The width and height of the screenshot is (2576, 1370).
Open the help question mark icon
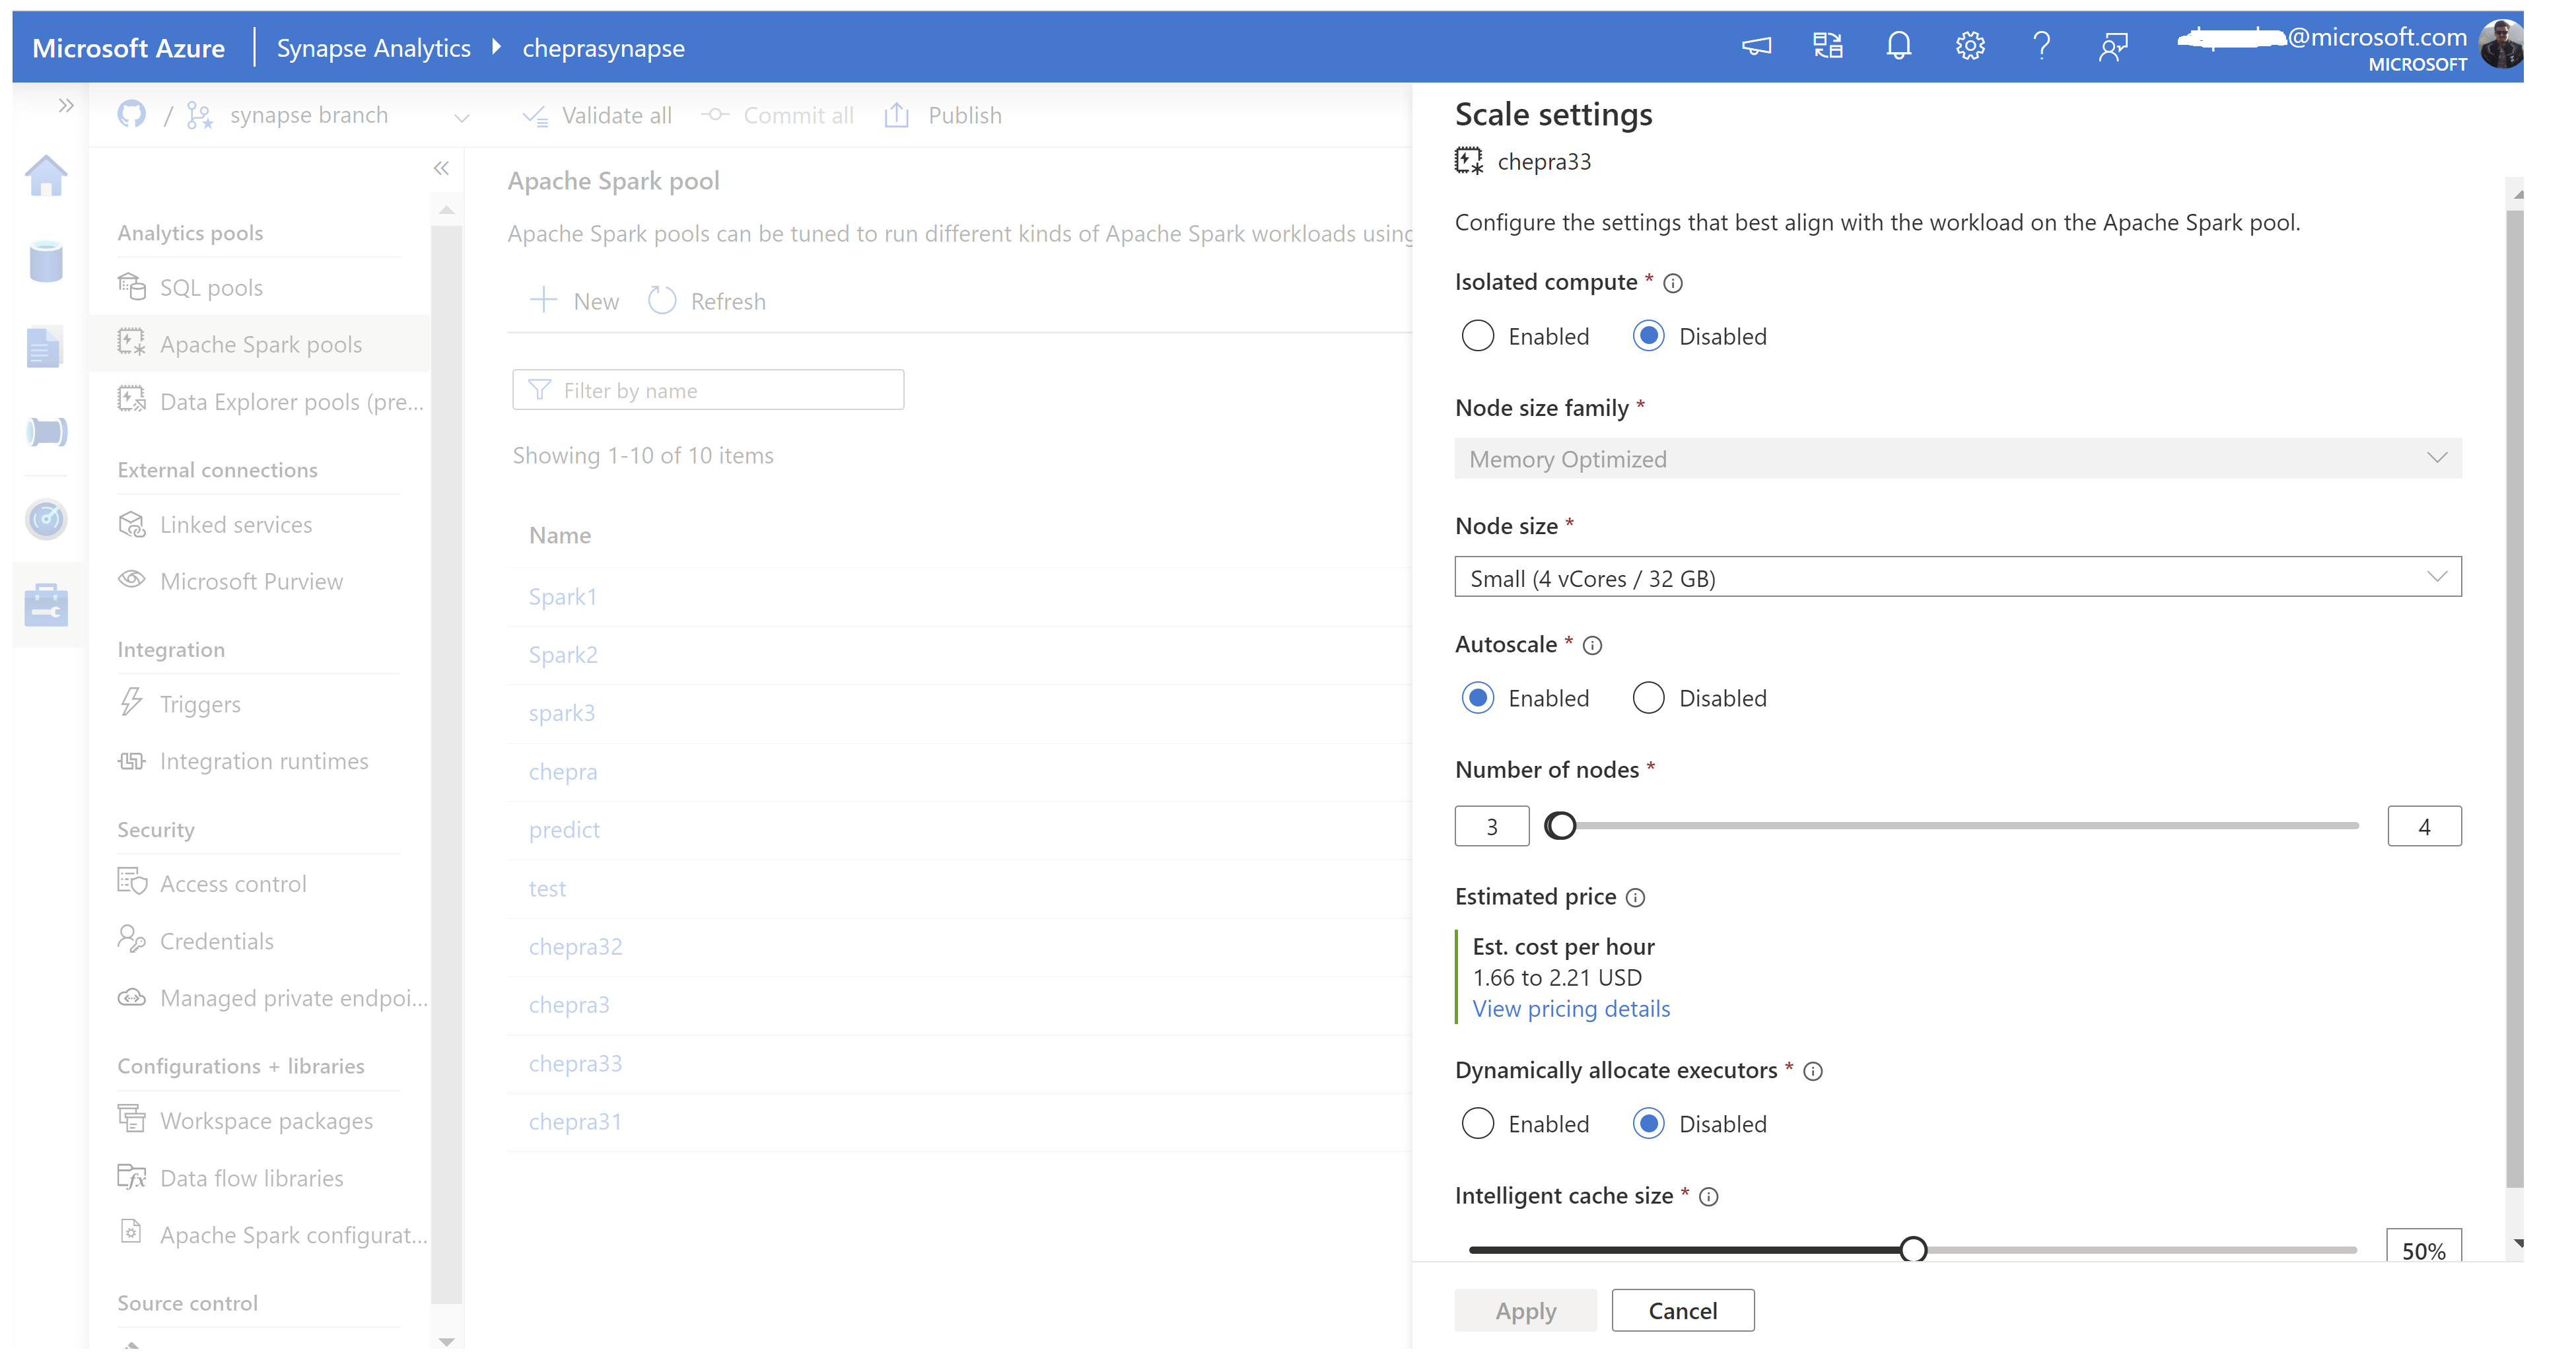coord(2042,46)
